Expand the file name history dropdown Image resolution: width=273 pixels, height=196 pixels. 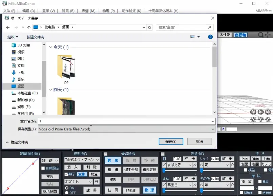tap(213, 121)
